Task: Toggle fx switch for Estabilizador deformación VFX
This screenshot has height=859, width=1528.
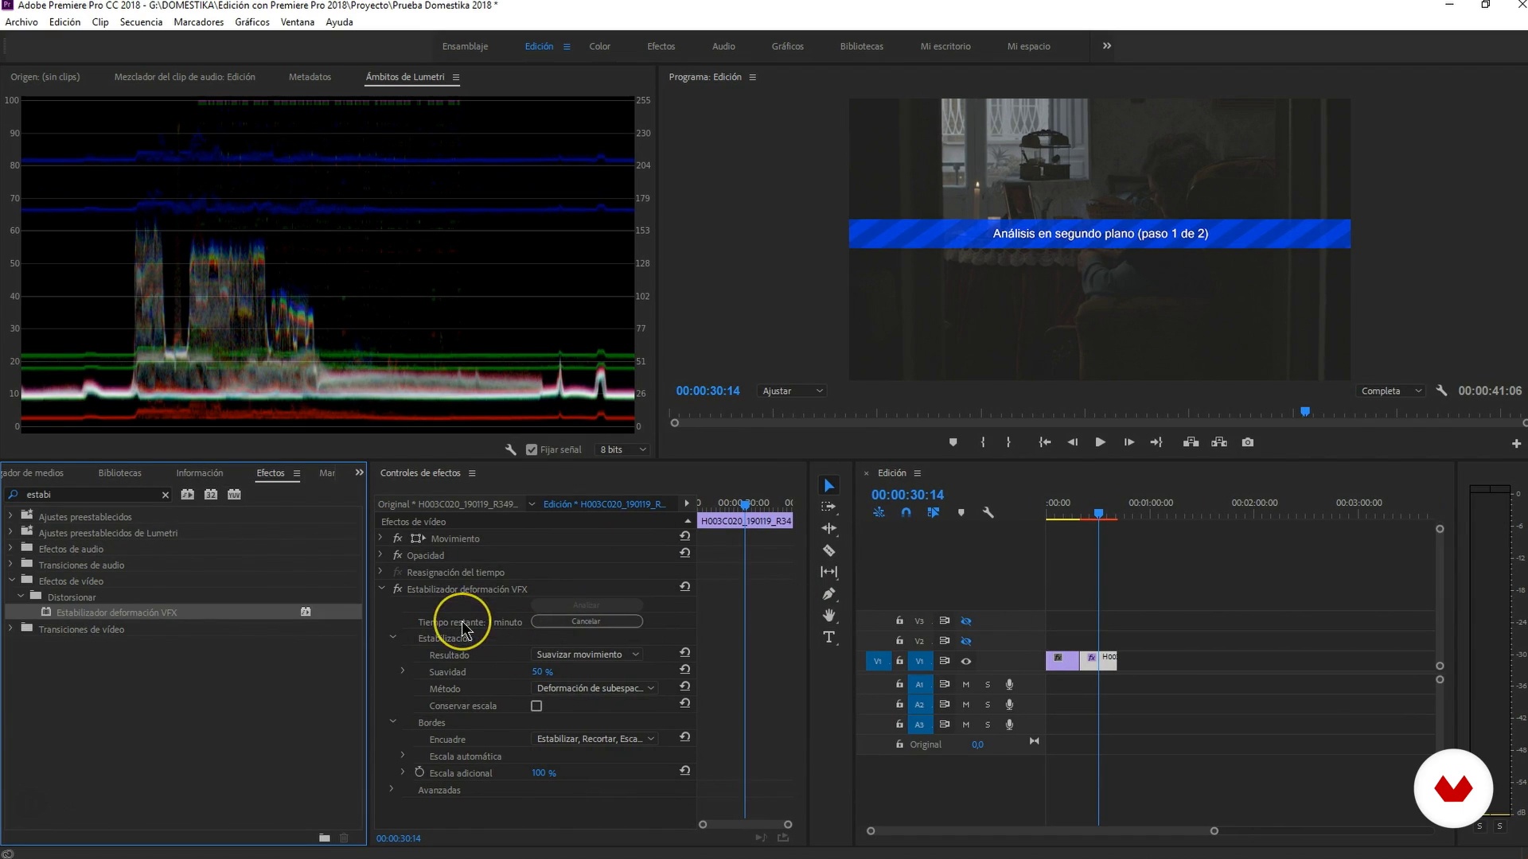Action: coord(397,589)
